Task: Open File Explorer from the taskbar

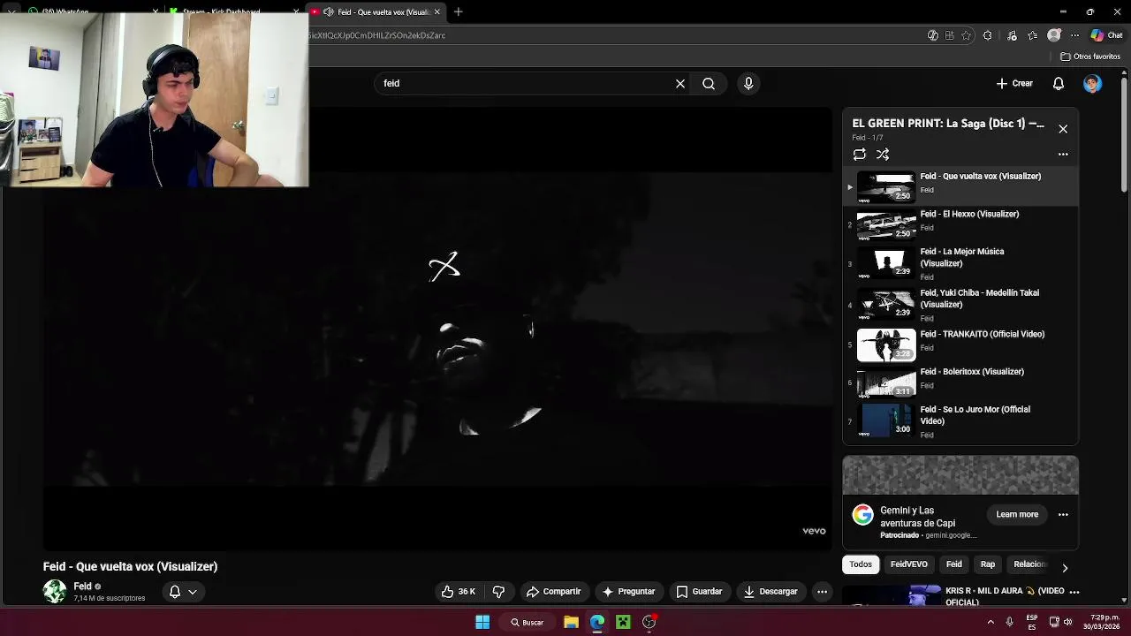Action: [571, 622]
